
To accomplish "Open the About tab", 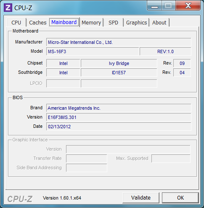I will click(x=159, y=22).
